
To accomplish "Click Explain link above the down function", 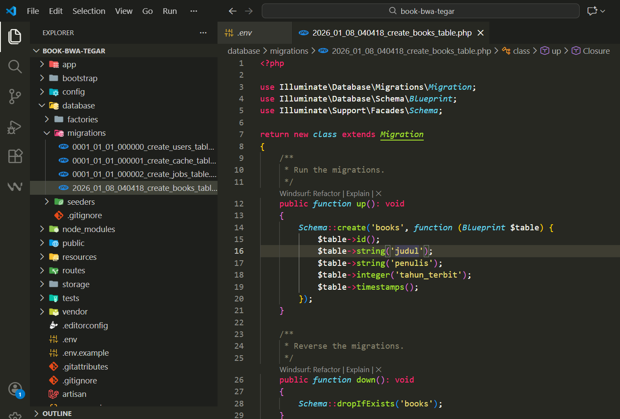I will 358,370.
